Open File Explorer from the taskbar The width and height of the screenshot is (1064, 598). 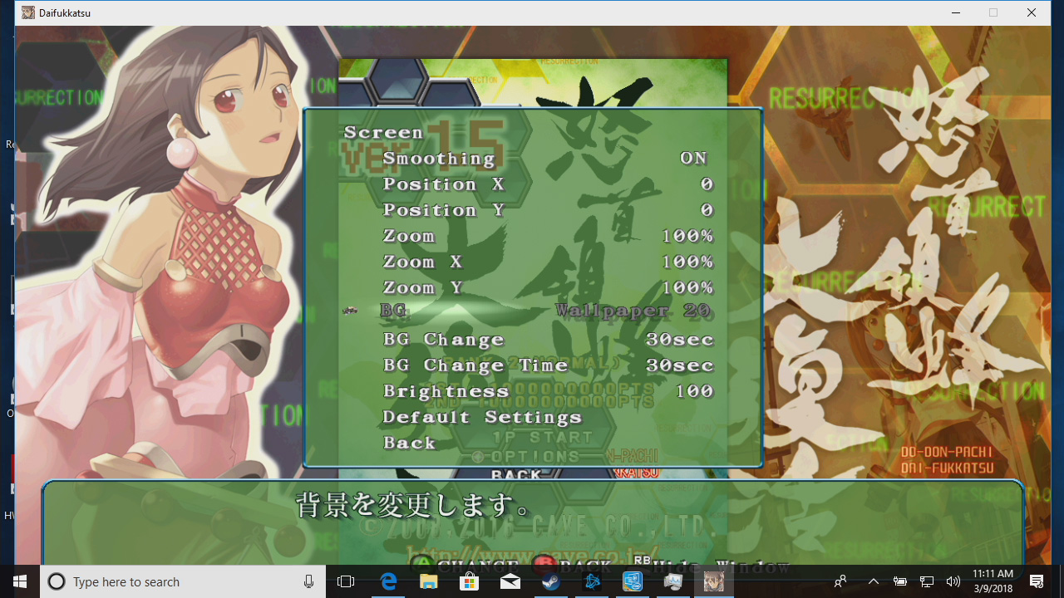tap(428, 581)
